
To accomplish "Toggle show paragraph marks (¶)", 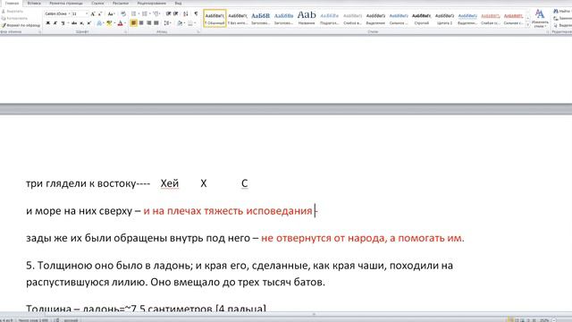I will coord(196,14).
